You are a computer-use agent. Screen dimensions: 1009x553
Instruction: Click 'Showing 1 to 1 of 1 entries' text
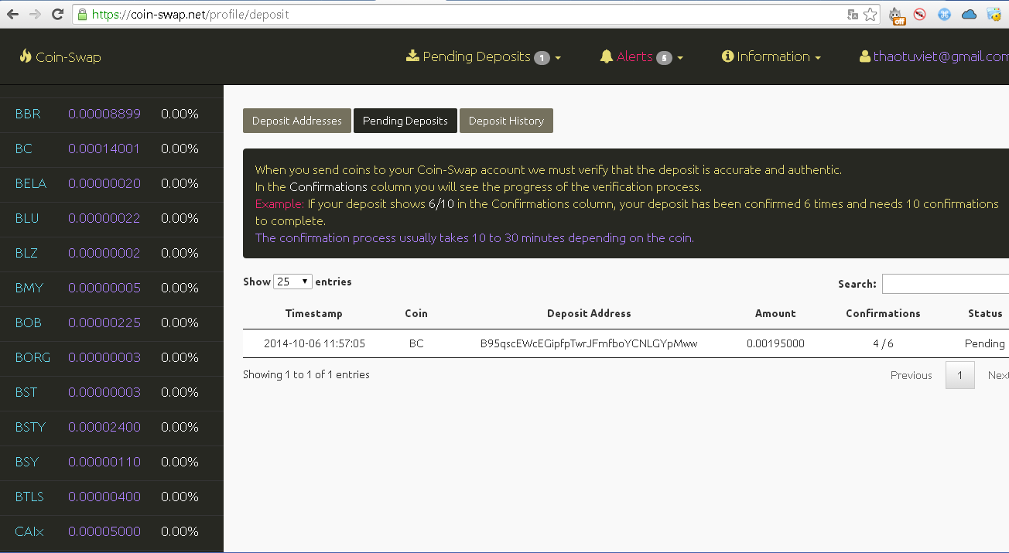click(x=306, y=374)
